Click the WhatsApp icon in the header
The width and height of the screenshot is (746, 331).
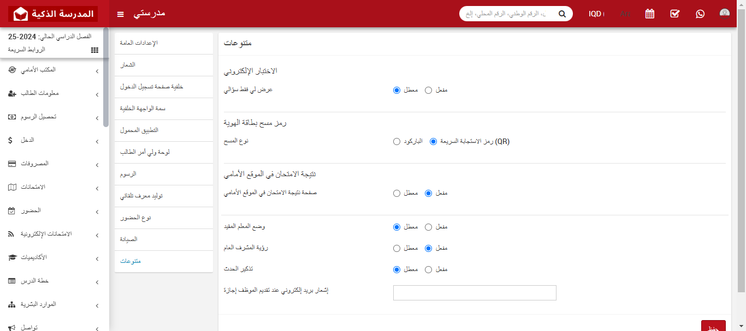700,13
